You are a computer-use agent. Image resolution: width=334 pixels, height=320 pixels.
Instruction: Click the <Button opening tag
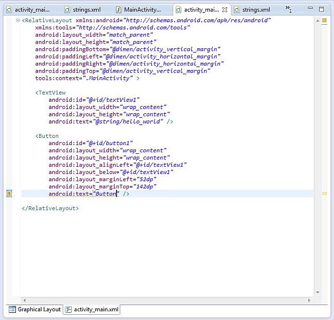click(47, 136)
